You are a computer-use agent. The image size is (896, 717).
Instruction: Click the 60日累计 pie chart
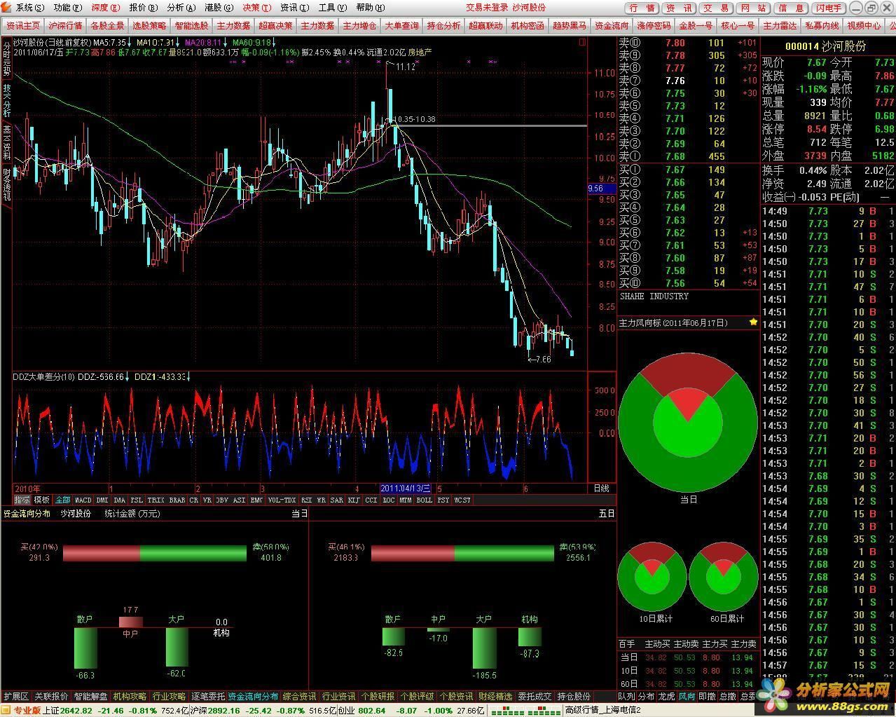(x=724, y=576)
